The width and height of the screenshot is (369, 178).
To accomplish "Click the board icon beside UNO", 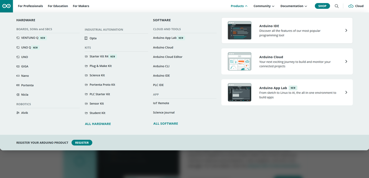I will pos(18,57).
